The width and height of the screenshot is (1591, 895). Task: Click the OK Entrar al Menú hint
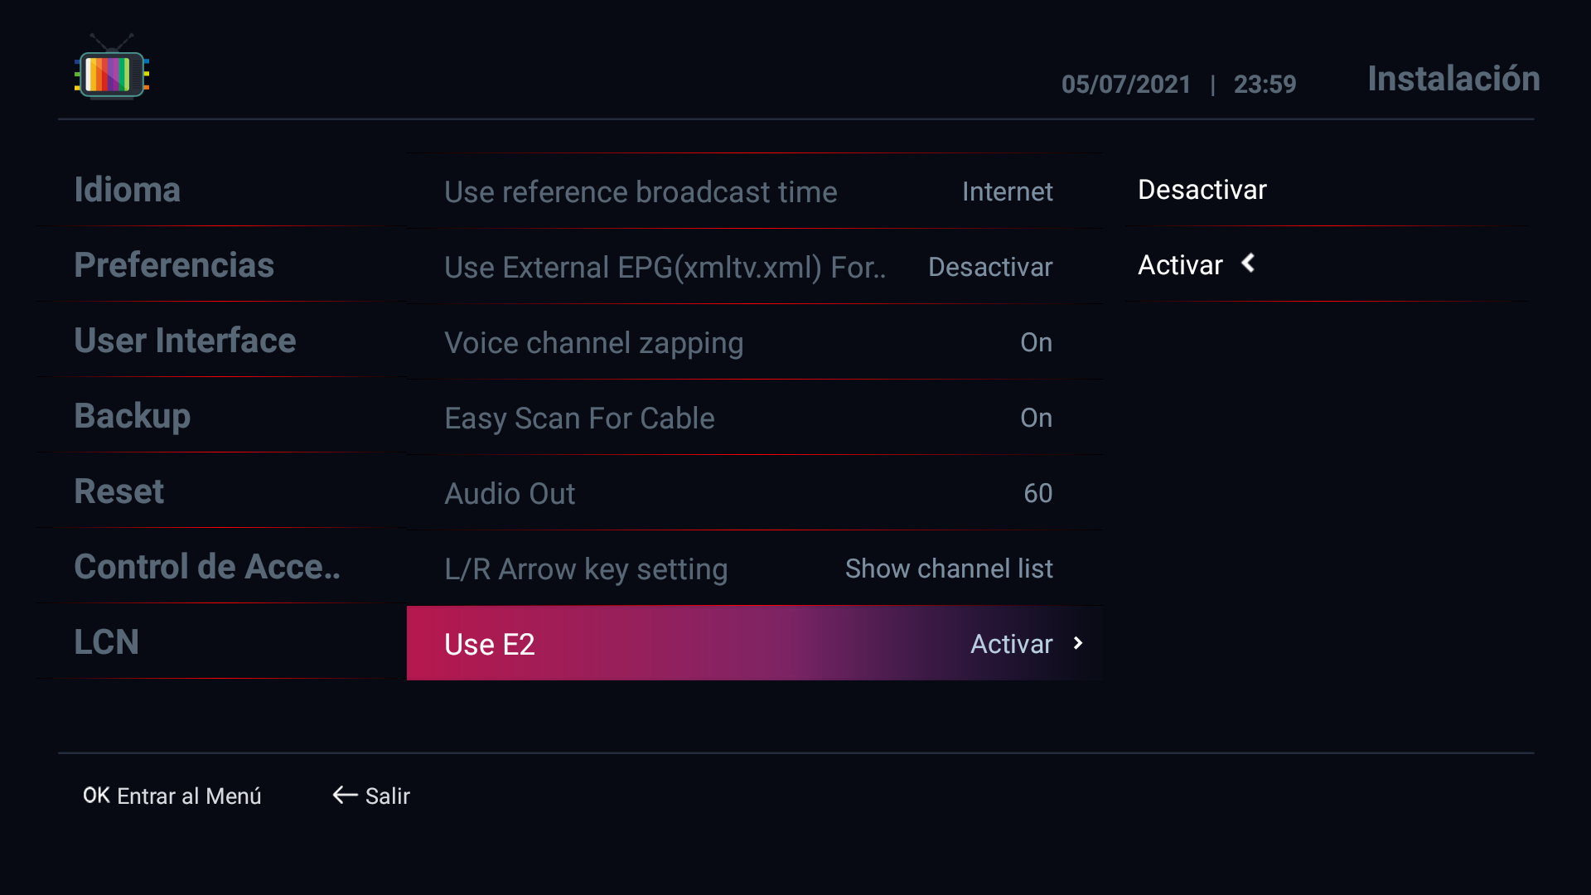click(x=172, y=796)
